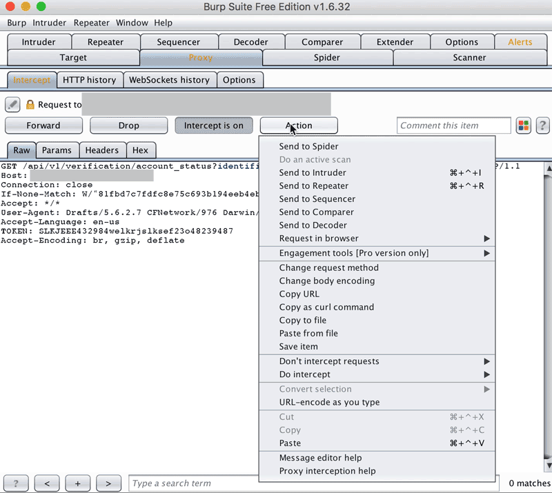Select Save item from menu
Viewport: 552px width, 493px height.
(x=377, y=347)
